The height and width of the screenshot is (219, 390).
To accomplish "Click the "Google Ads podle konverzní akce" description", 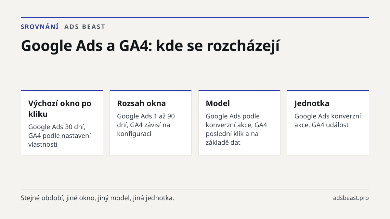I will (236, 129).
